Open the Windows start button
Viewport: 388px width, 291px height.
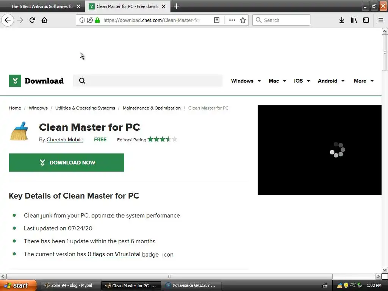(x=18, y=286)
